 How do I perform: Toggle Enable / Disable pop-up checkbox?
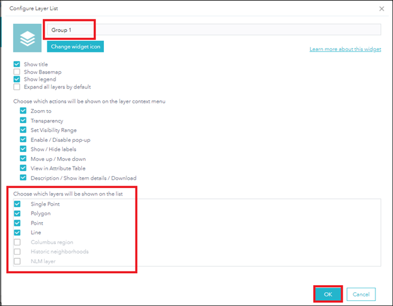coord(23,139)
